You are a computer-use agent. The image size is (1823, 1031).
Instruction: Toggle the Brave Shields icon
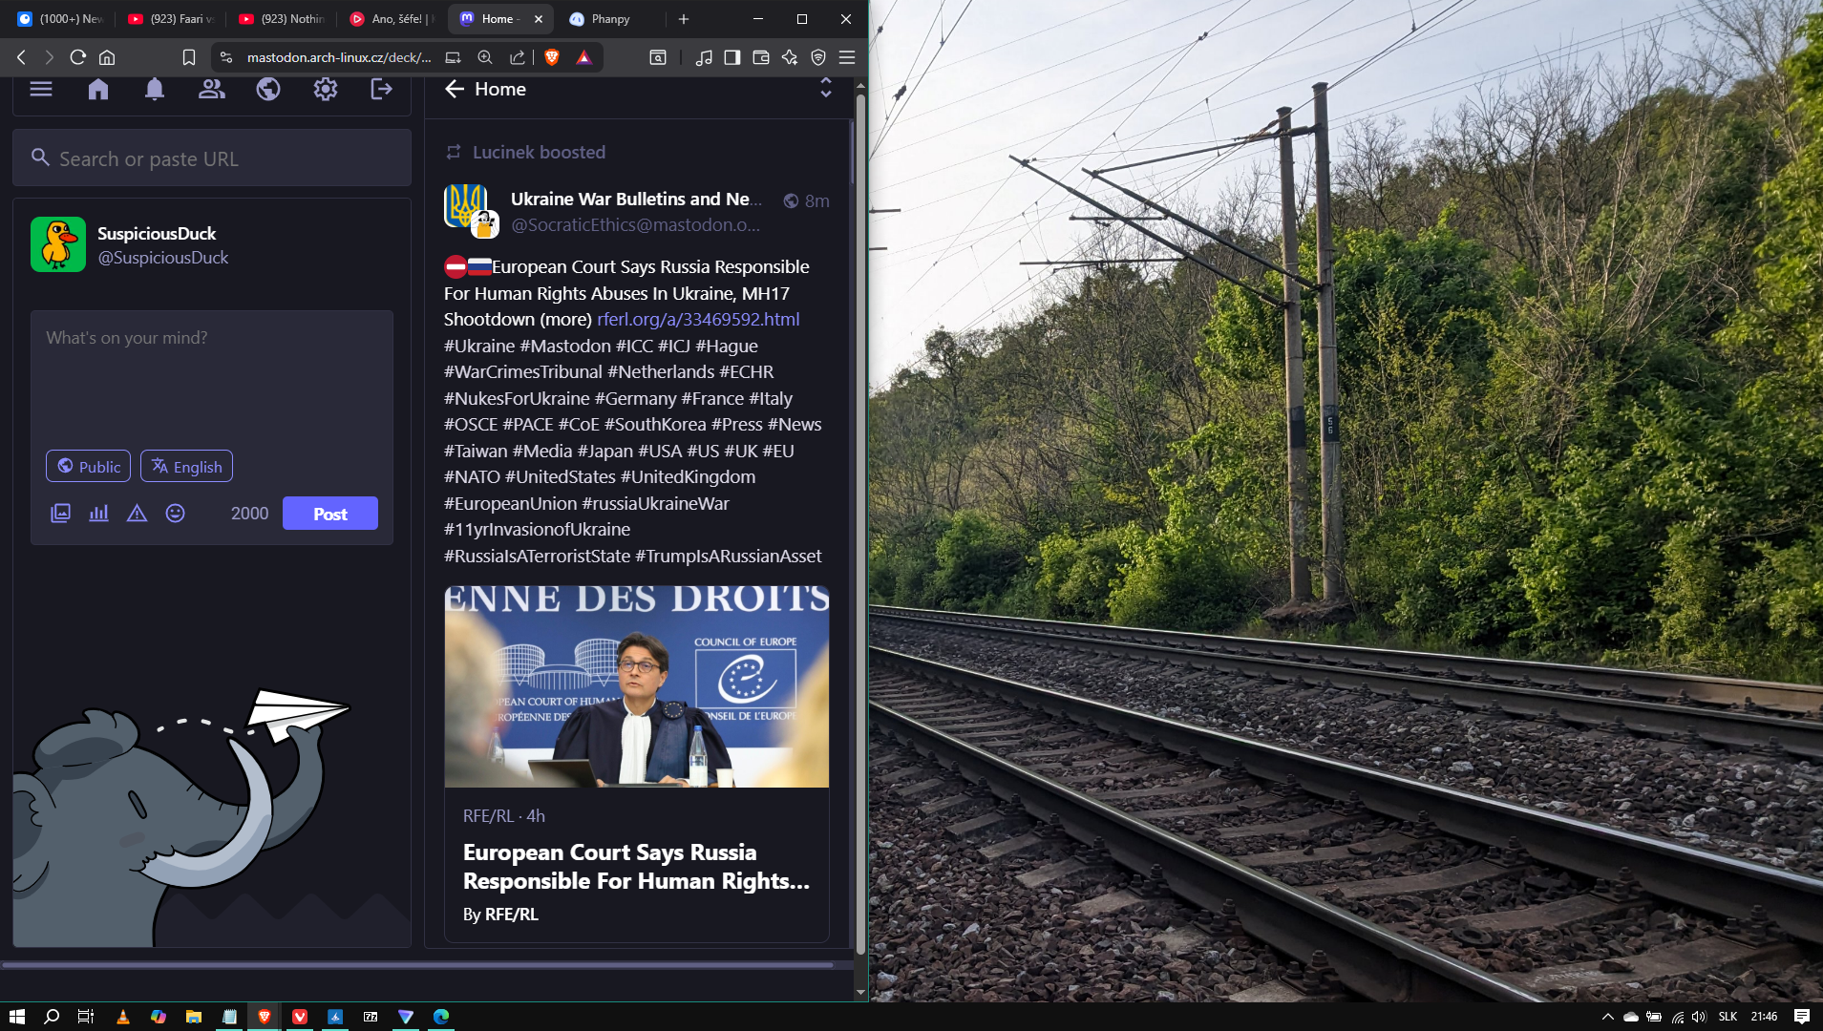tap(552, 57)
